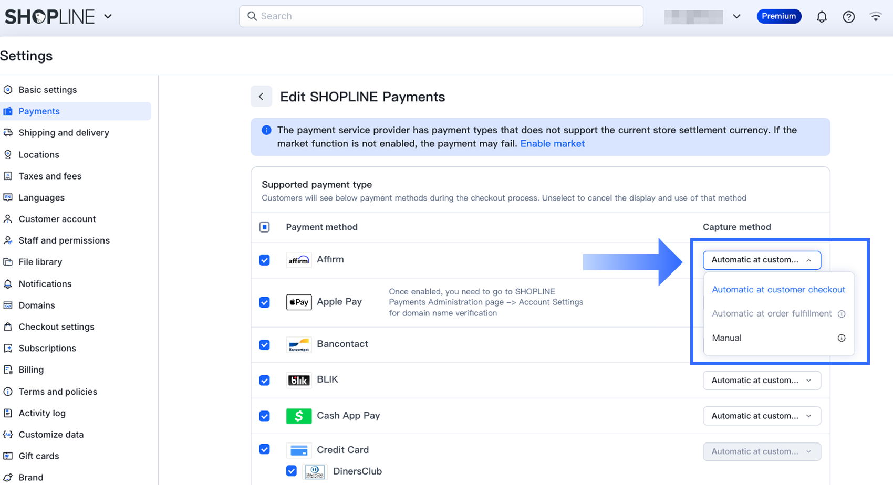Click the Apple Pay logo icon
The height and width of the screenshot is (485, 893).
[299, 302]
